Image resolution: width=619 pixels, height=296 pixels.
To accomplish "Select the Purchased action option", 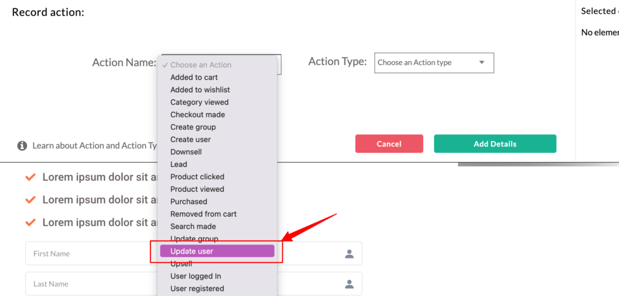I will tap(189, 202).
